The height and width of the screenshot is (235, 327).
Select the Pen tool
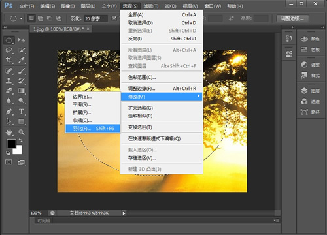tap(9, 112)
